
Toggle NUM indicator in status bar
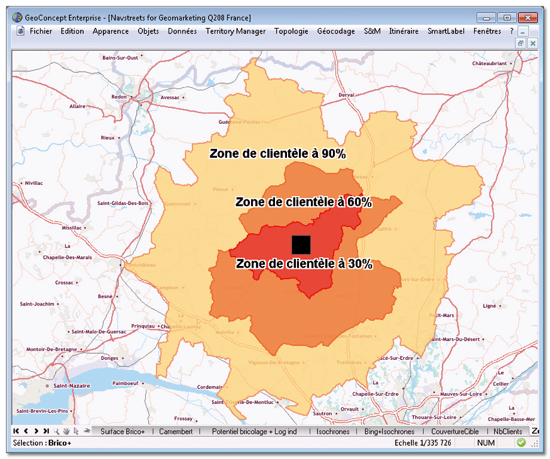(x=485, y=443)
